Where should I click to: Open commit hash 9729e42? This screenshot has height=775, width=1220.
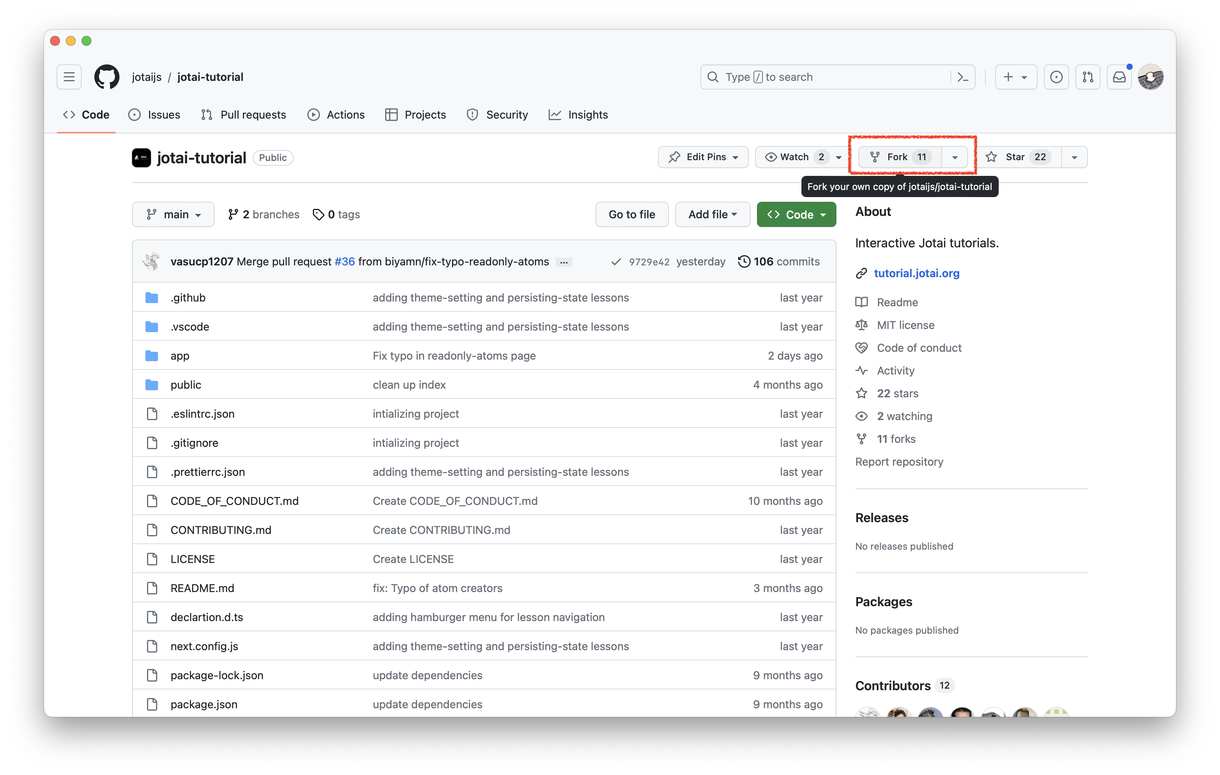pos(649,262)
